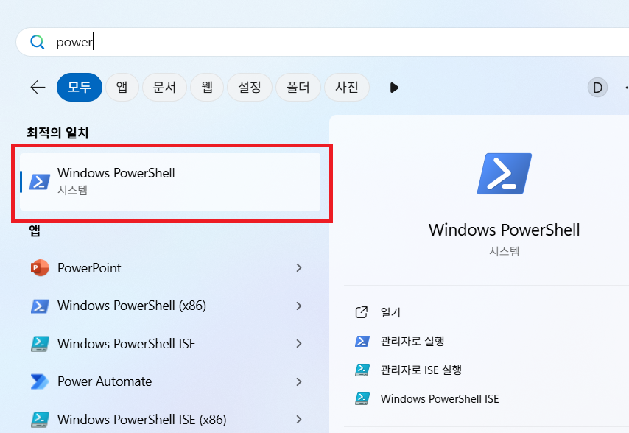Switch to the 설정 filter tab

click(249, 87)
